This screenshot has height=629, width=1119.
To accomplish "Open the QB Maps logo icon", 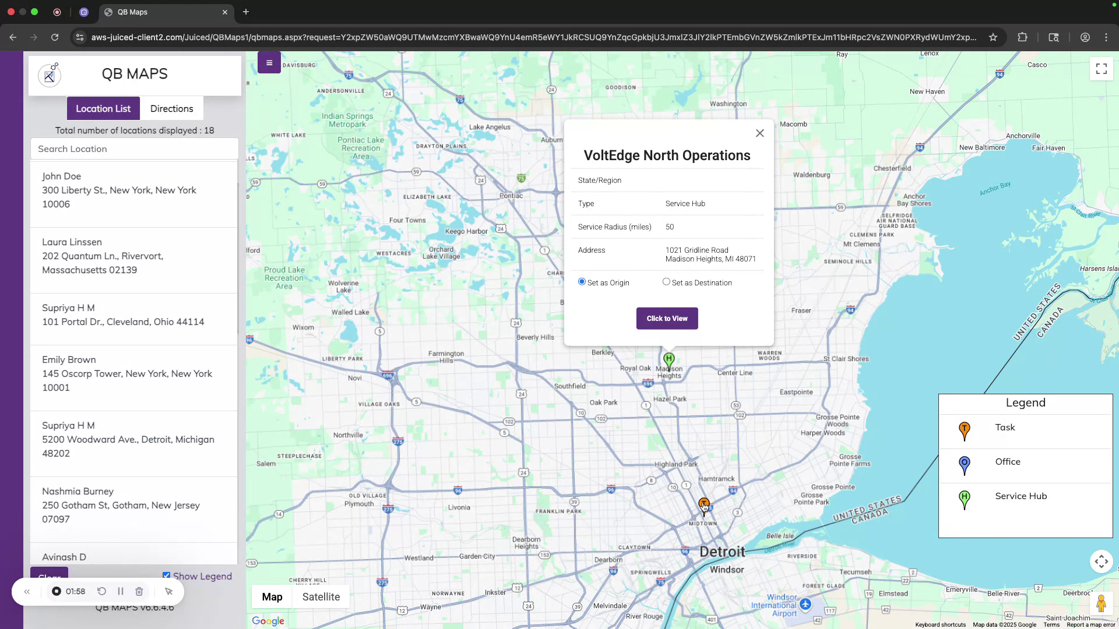I will (x=50, y=75).
